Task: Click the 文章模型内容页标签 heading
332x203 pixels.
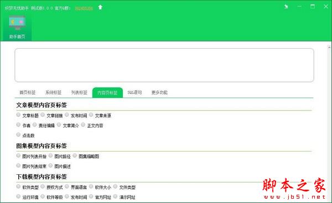Action: [x=41, y=105]
